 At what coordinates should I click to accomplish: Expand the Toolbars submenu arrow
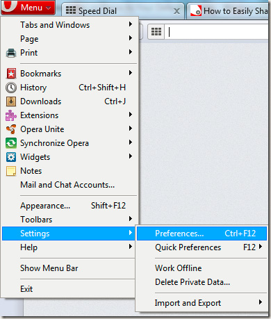131,219
